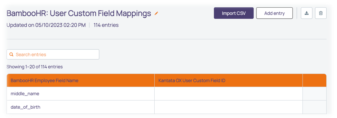Click the Updated on 05/10/2023 timestamp

(x=46, y=25)
